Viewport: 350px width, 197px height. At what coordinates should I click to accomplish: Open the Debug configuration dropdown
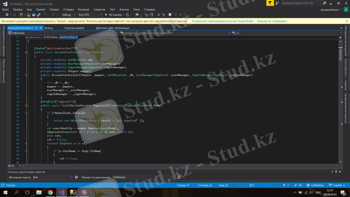[69, 15]
